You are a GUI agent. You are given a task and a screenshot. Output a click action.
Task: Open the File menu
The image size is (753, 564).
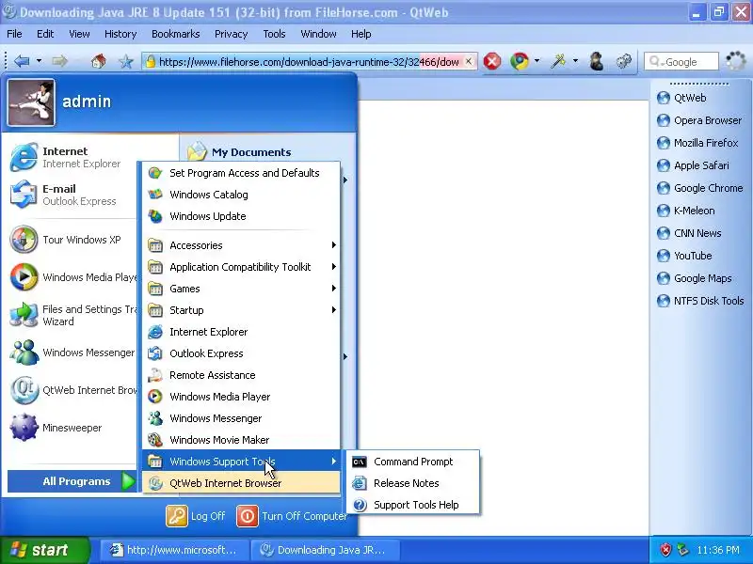click(14, 34)
